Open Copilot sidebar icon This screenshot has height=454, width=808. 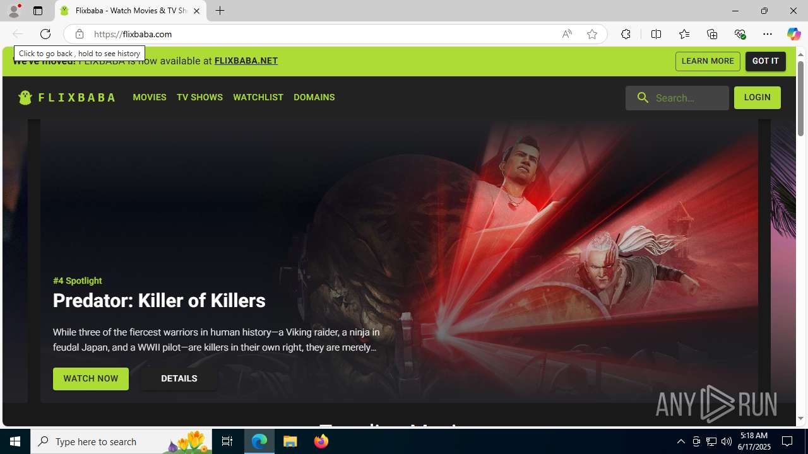pyautogui.click(x=793, y=34)
